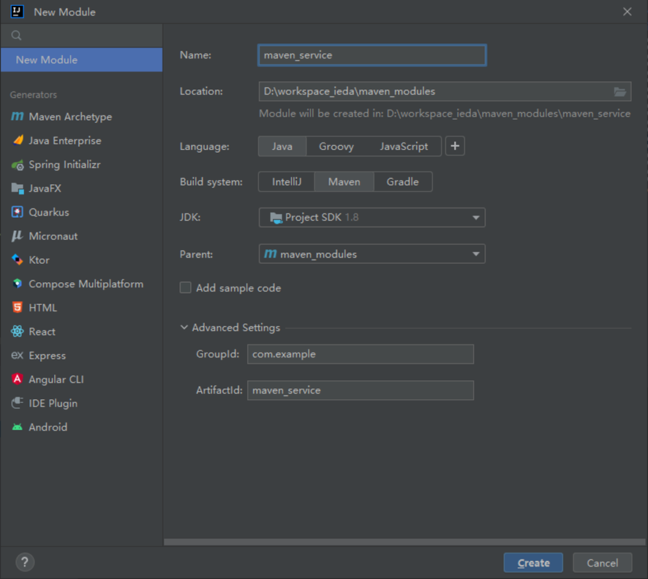The image size is (648, 579).
Task: Choose IntelliJ build system
Action: [x=287, y=182]
